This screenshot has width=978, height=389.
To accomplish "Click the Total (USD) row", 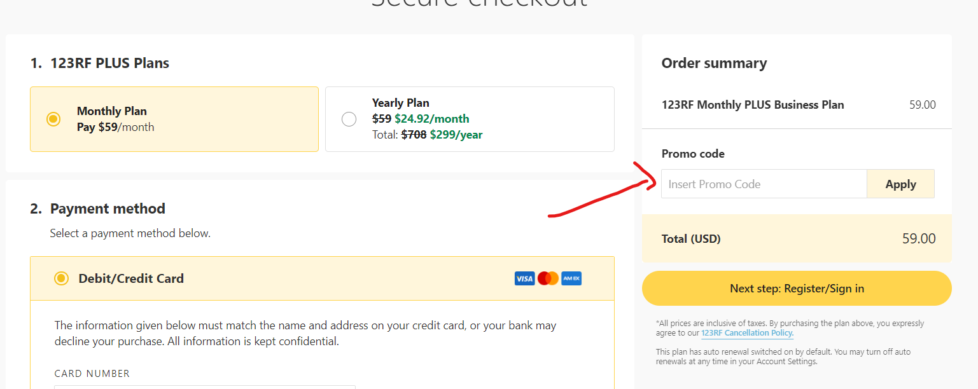I will tap(797, 238).
